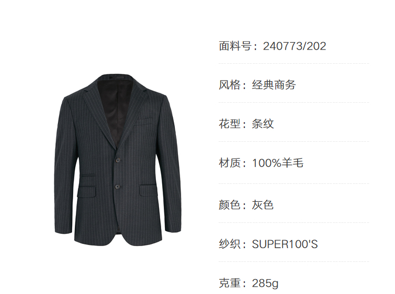The width and height of the screenshot is (395, 294).
Task: Click the jacket's lower front button
Action: click(x=117, y=187)
